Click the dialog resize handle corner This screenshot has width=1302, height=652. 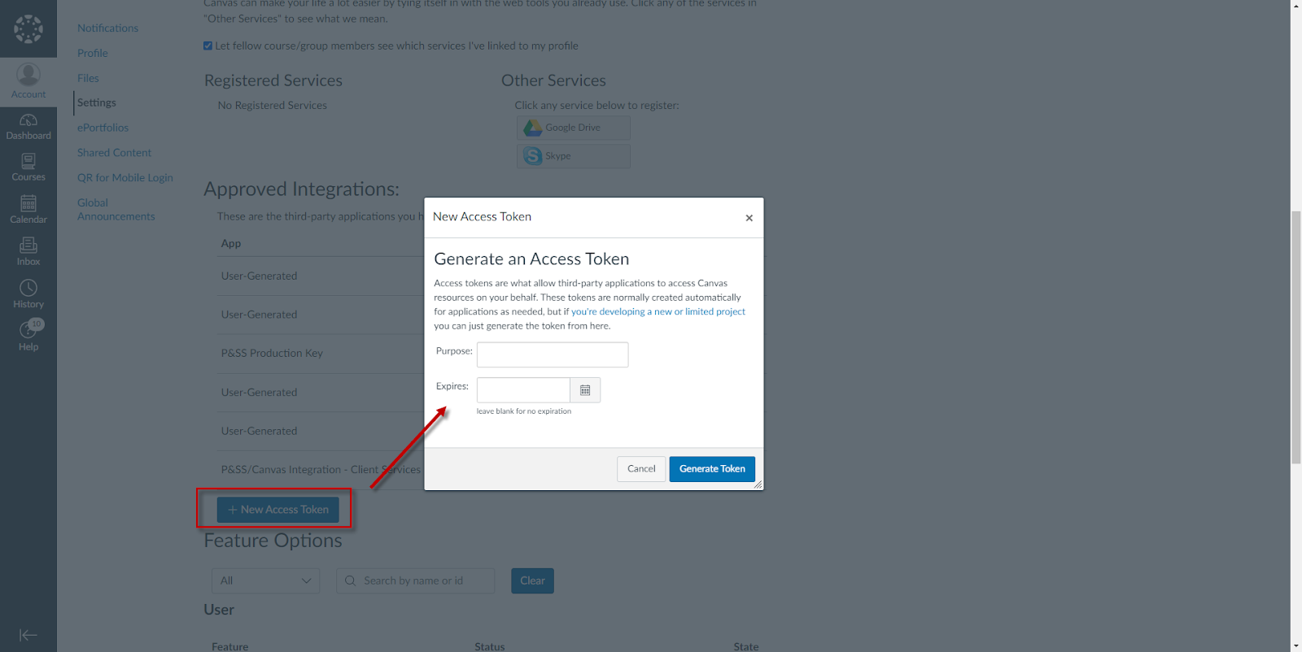[x=758, y=485]
